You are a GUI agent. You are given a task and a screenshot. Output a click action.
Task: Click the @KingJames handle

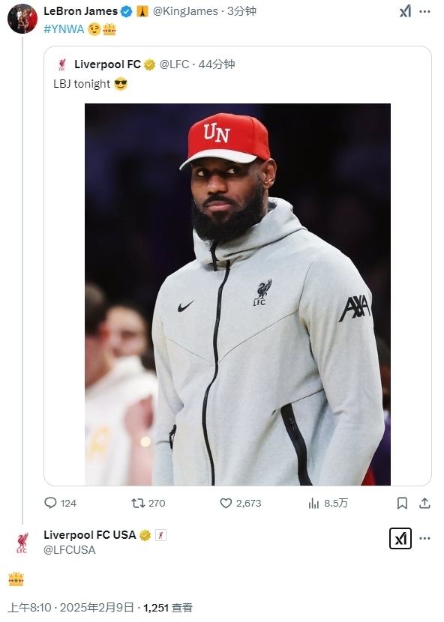coord(185,11)
